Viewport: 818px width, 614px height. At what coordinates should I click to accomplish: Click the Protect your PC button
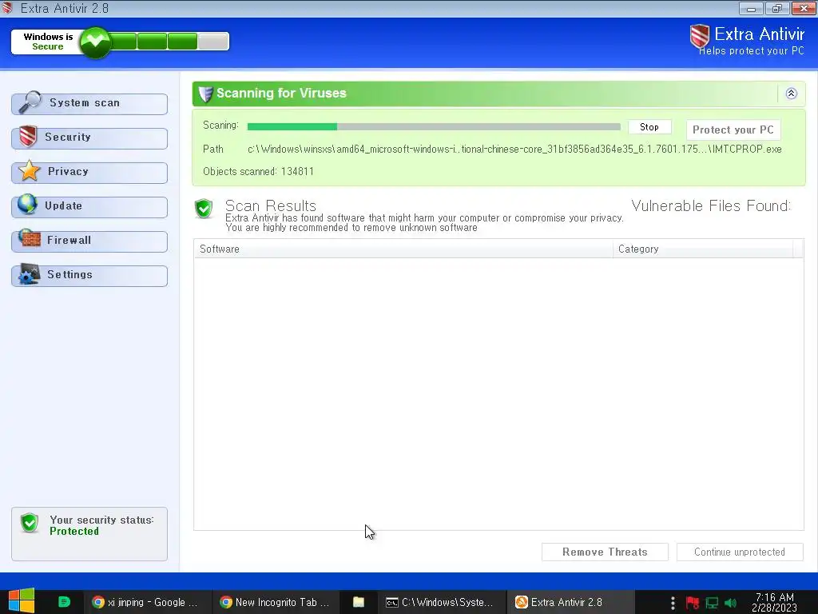(733, 130)
